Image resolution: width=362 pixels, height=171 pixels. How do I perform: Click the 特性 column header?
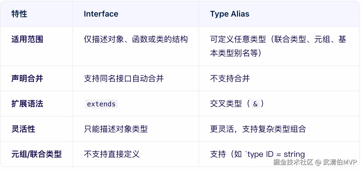tap(19, 14)
